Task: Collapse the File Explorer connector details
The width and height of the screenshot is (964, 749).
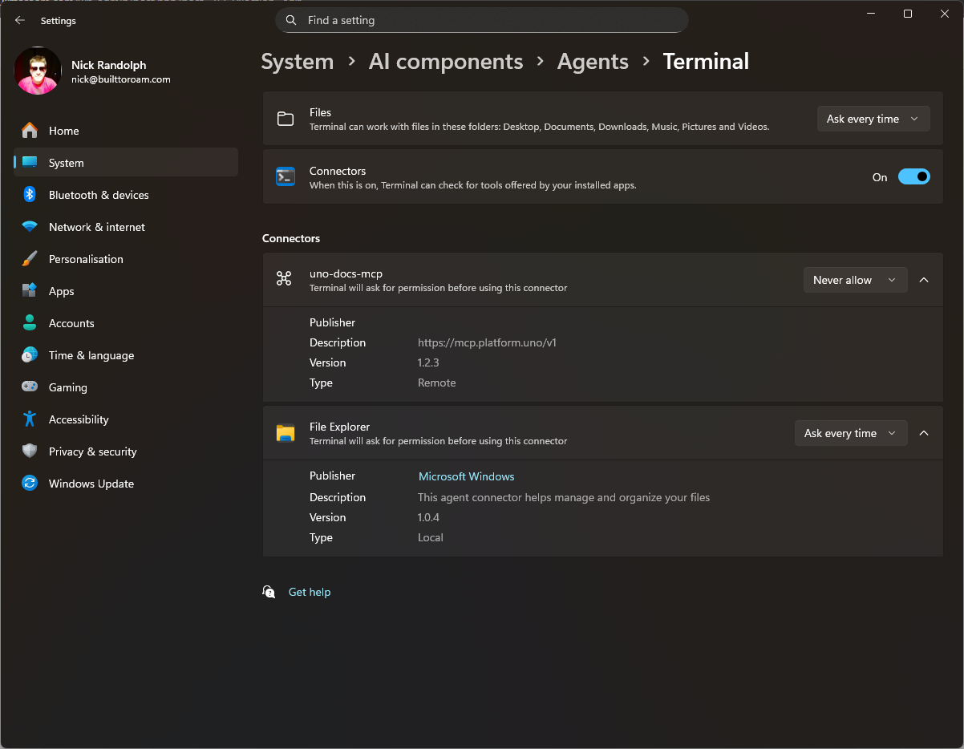Action: 924,433
